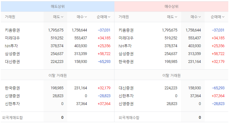Click NH투자 매도 378,574 in 매수상위

pos(171,46)
